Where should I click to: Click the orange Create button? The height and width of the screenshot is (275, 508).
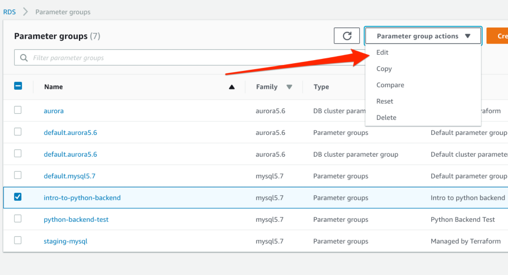(497, 36)
